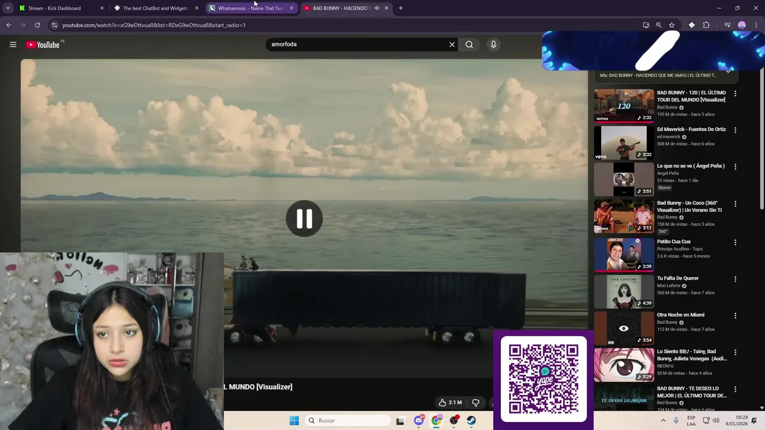
Task: Go back with the browser arrow
Action: (8, 25)
